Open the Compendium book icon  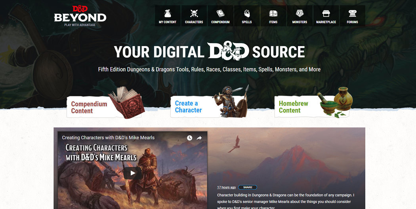pyautogui.click(x=220, y=13)
